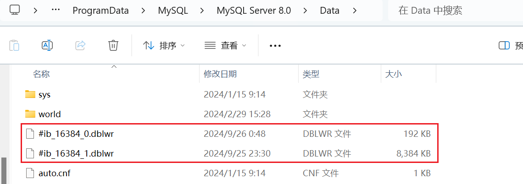Sort by 名称 column header

(x=41, y=74)
